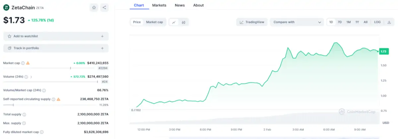Set chart range to 1D

pos(331,22)
